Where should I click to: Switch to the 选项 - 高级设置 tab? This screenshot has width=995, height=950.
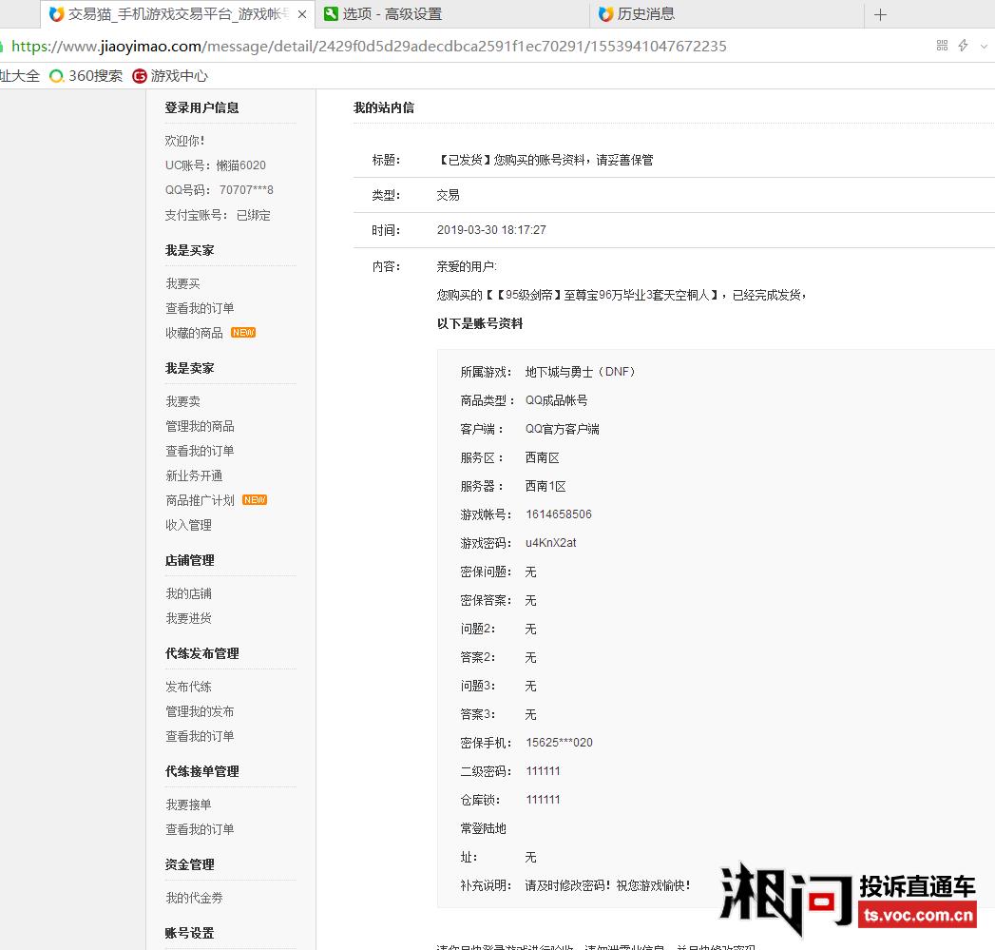(x=399, y=14)
